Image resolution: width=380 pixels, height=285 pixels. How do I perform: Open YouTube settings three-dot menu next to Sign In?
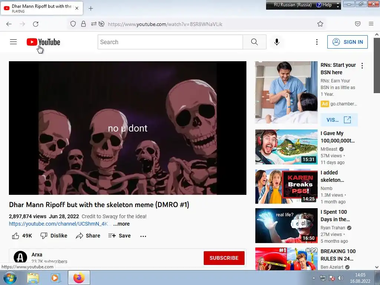(317, 42)
